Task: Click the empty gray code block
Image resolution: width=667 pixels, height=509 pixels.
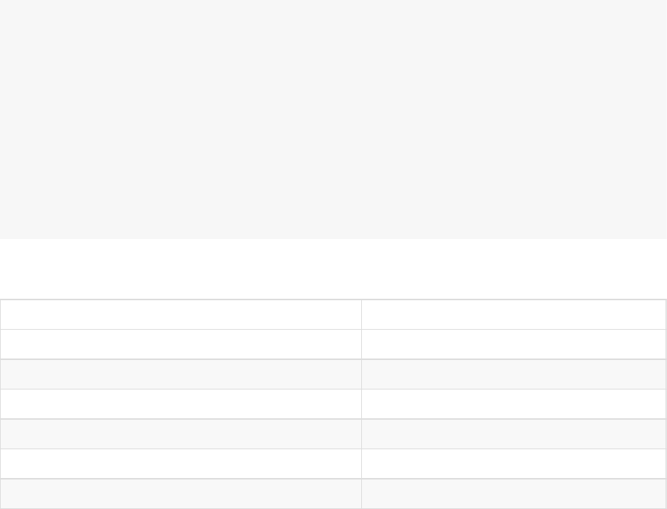Action: point(333,119)
